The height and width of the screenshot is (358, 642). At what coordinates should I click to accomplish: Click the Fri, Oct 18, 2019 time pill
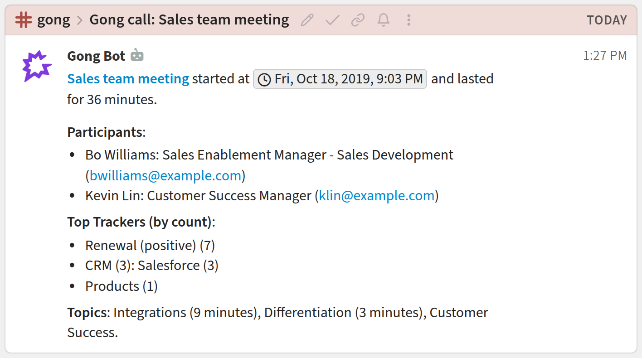340,79
